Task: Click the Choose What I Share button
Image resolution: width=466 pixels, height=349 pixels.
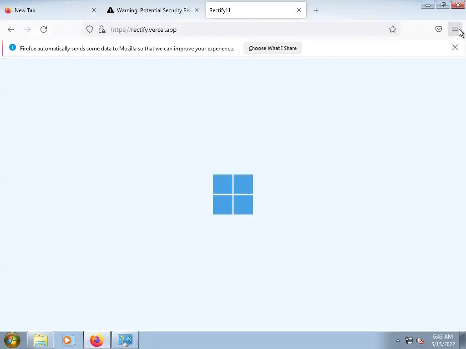Action: pos(273,48)
